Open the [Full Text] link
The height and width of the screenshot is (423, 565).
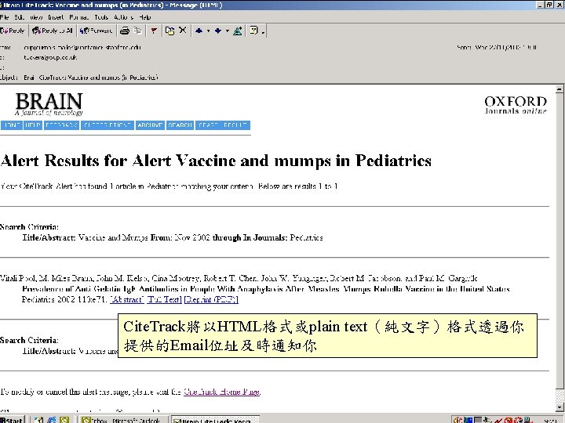pyautogui.click(x=164, y=299)
